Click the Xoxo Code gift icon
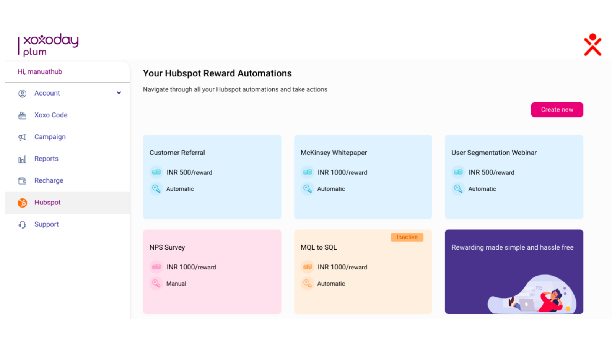This screenshot has height=344, width=612. click(23, 115)
